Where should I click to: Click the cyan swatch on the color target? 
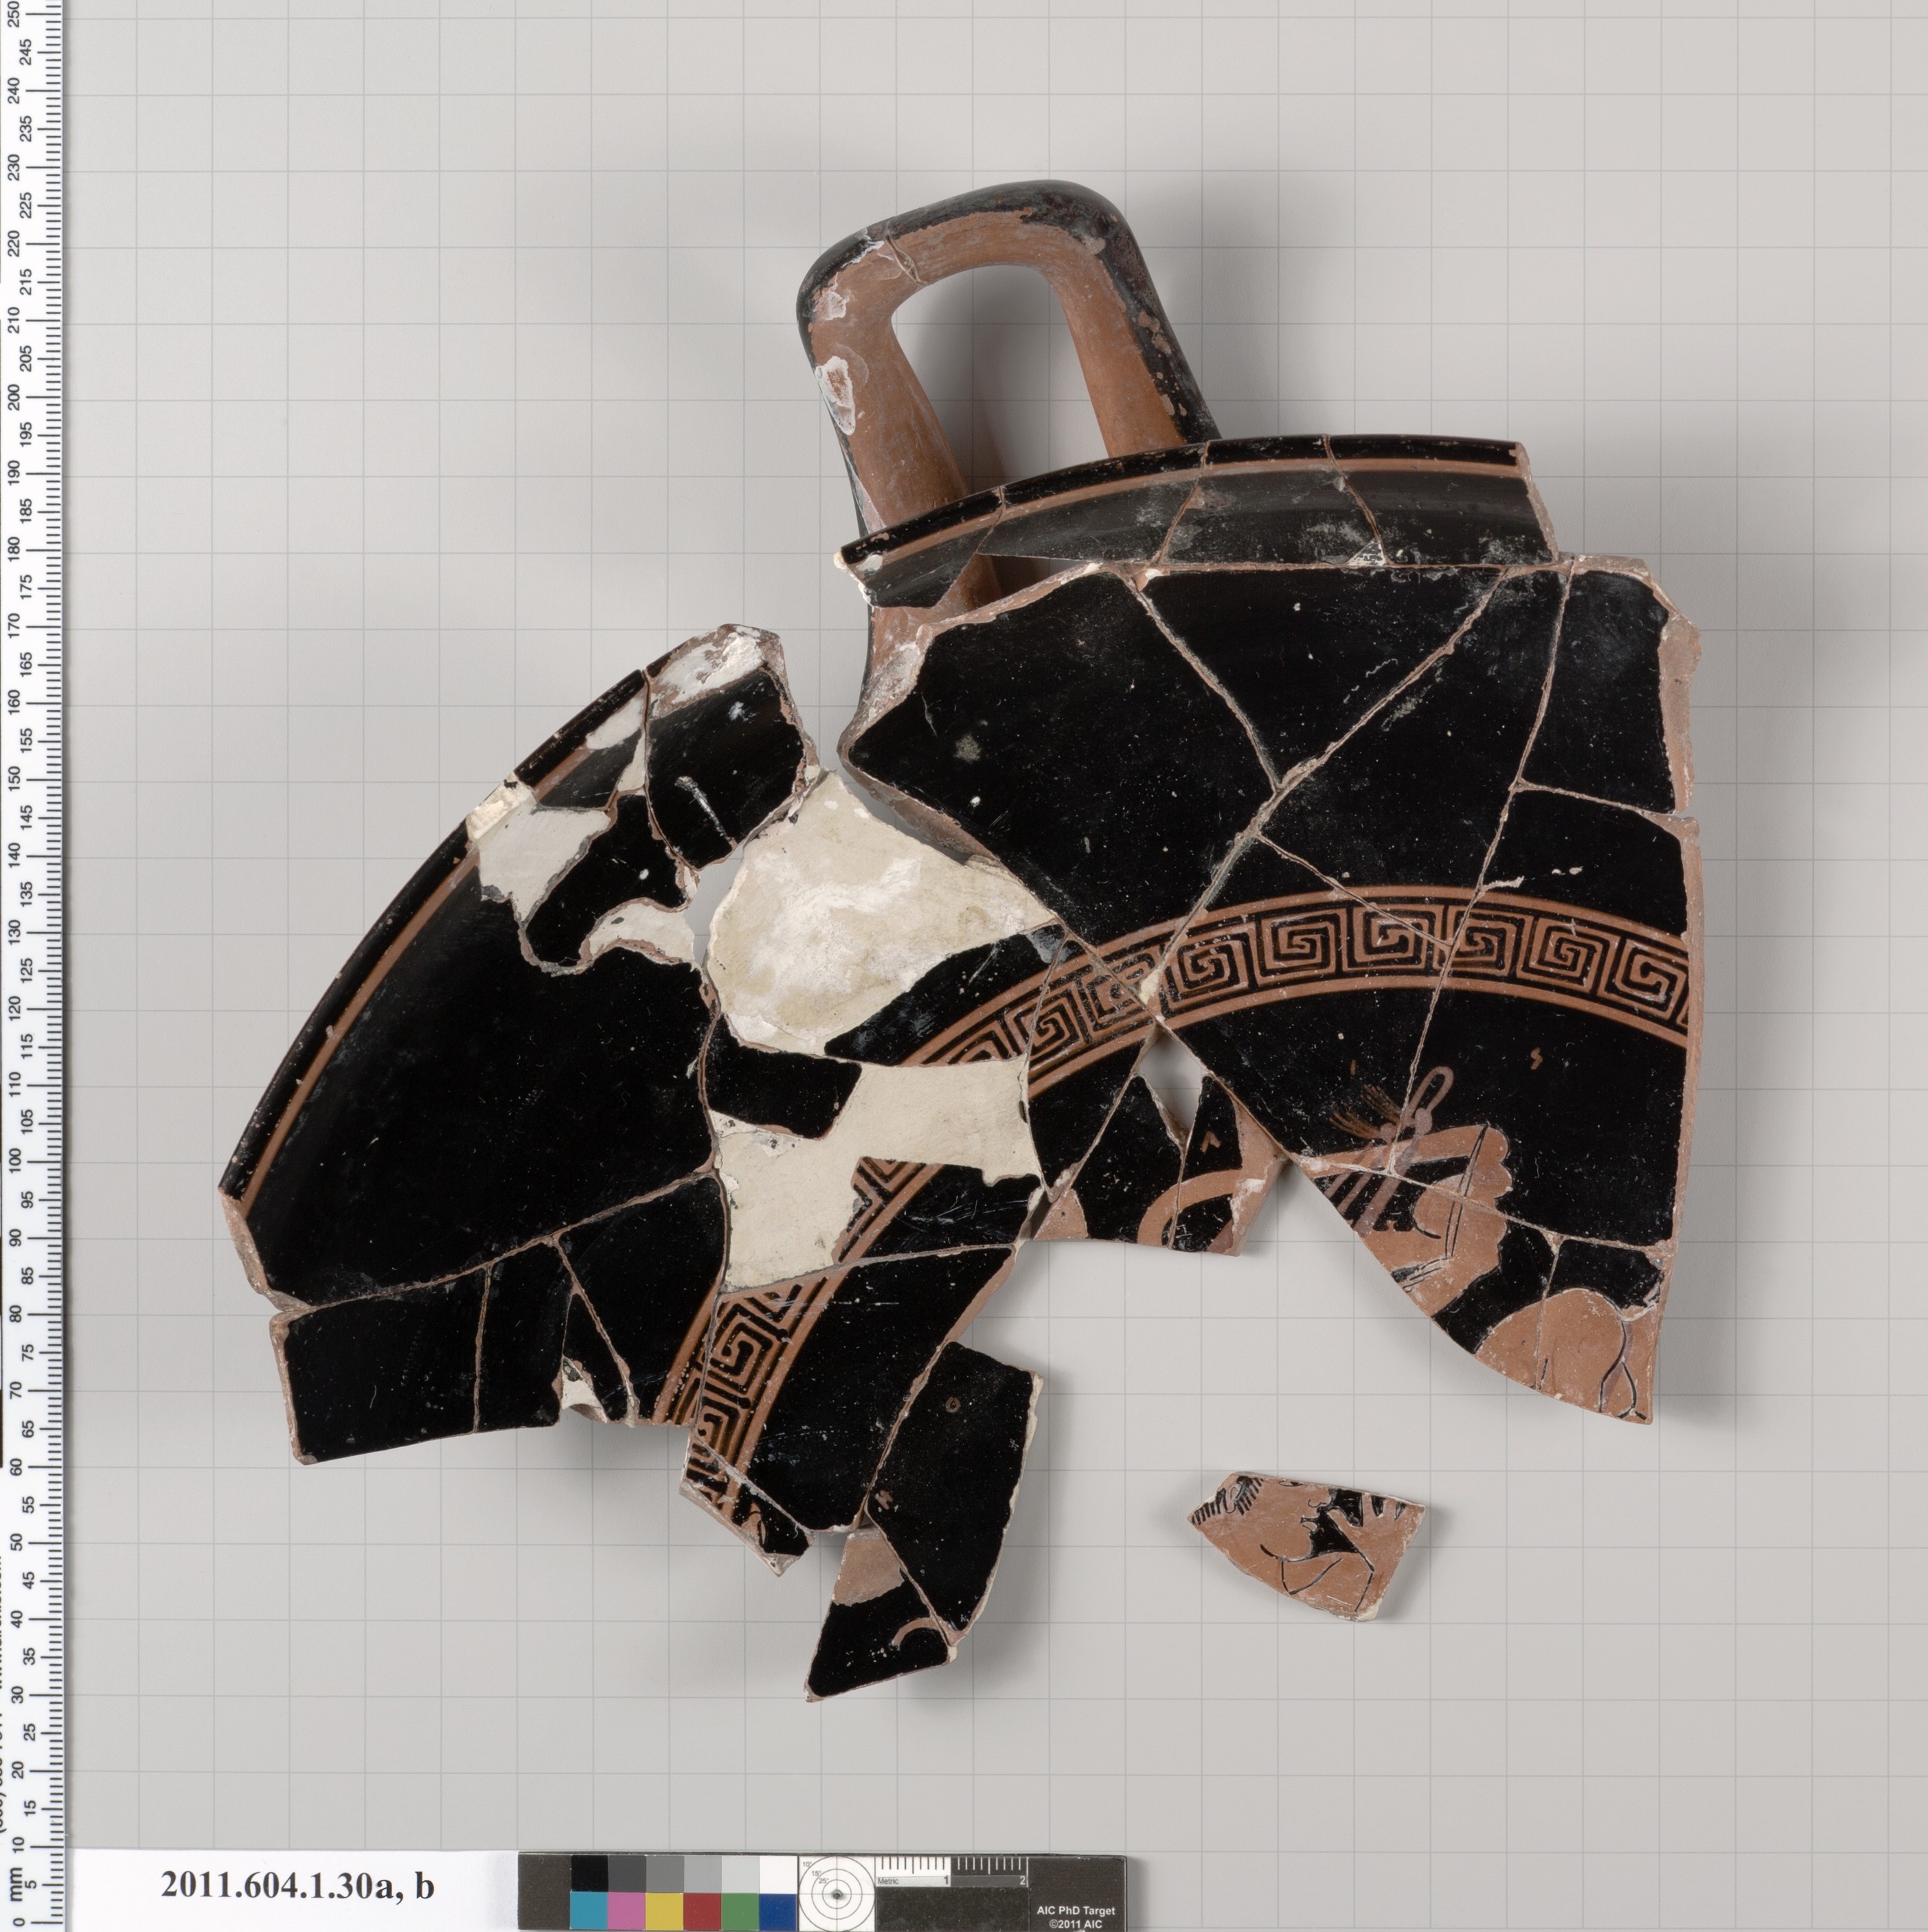coord(590,1910)
